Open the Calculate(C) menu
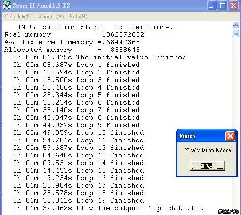This screenshot has width=241, height=215. (19, 17)
